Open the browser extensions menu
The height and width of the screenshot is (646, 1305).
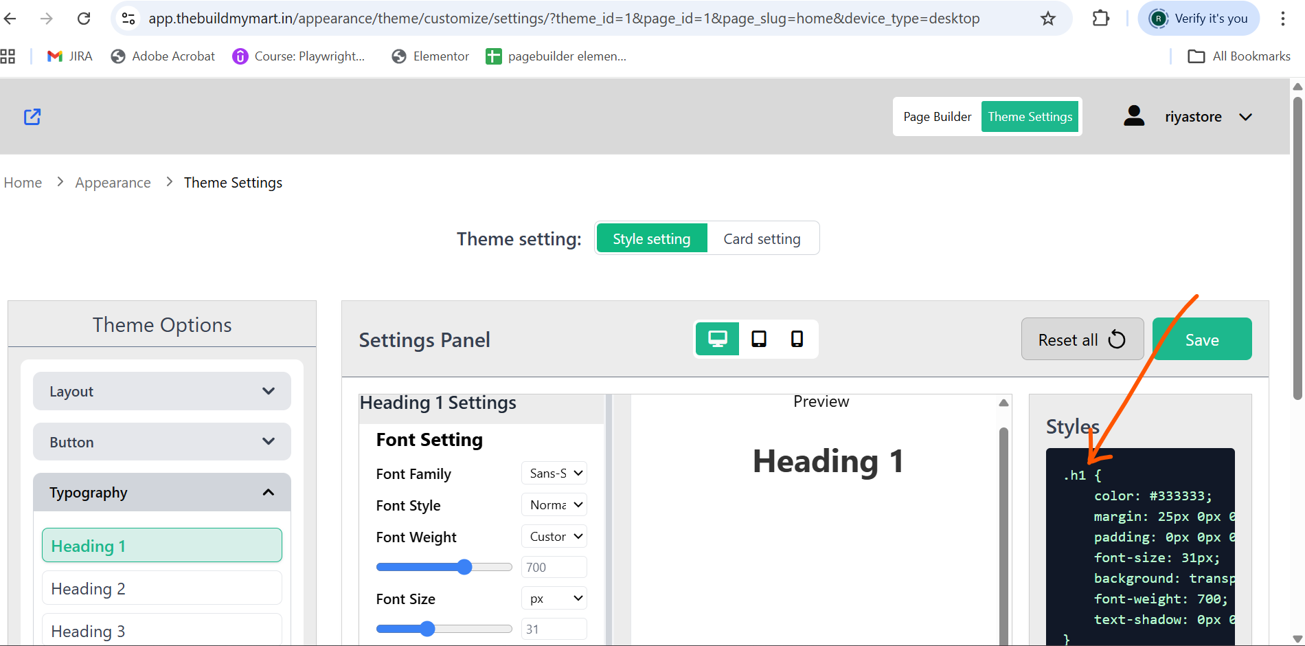(x=1100, y=19)
